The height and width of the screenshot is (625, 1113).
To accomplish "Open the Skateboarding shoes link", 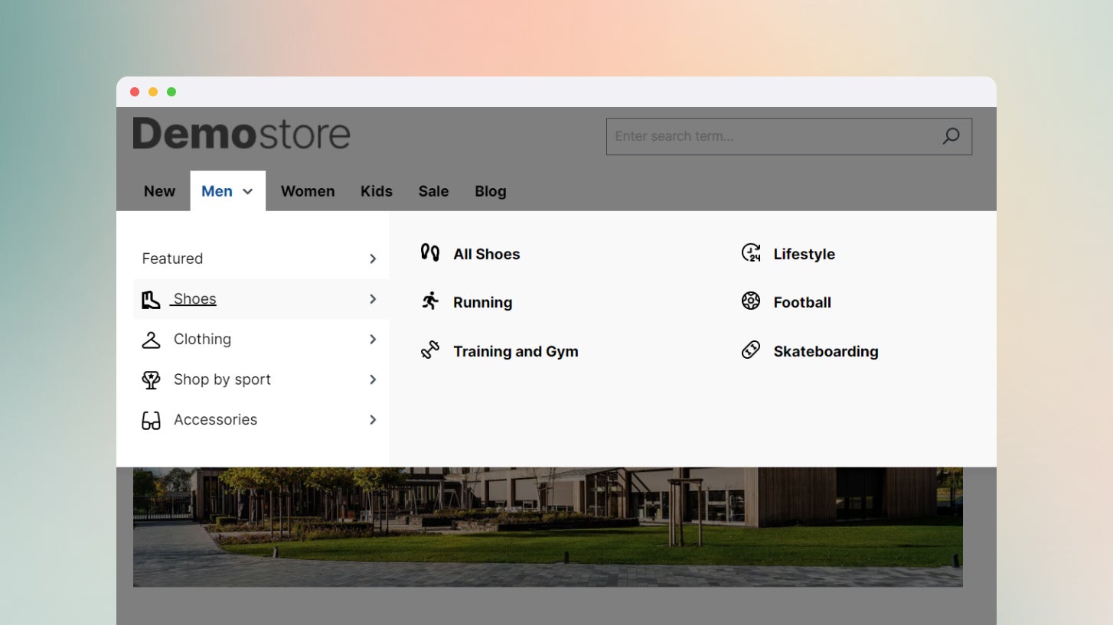I will coord(825,351).
